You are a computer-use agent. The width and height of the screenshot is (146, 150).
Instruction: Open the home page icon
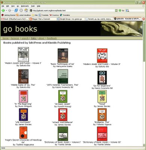point(26,10)
